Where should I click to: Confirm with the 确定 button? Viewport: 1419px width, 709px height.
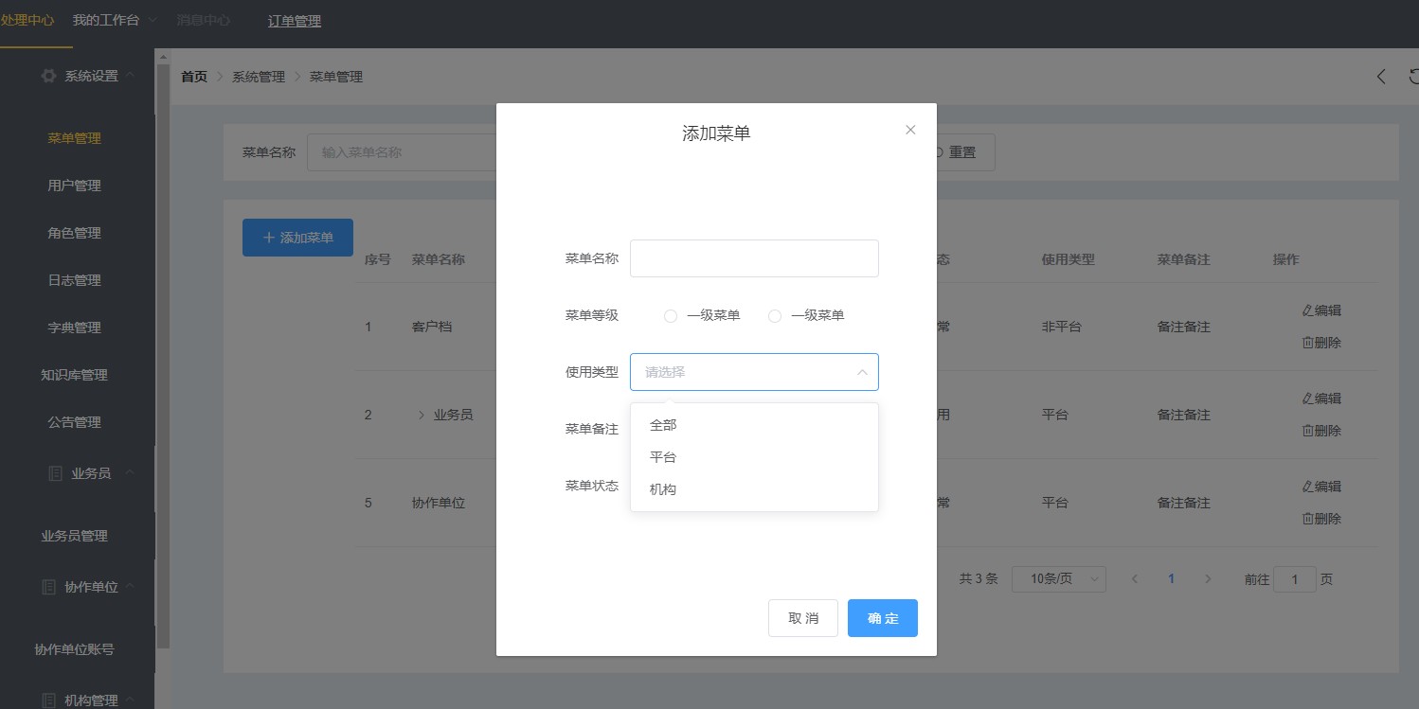tap(883, 618)
